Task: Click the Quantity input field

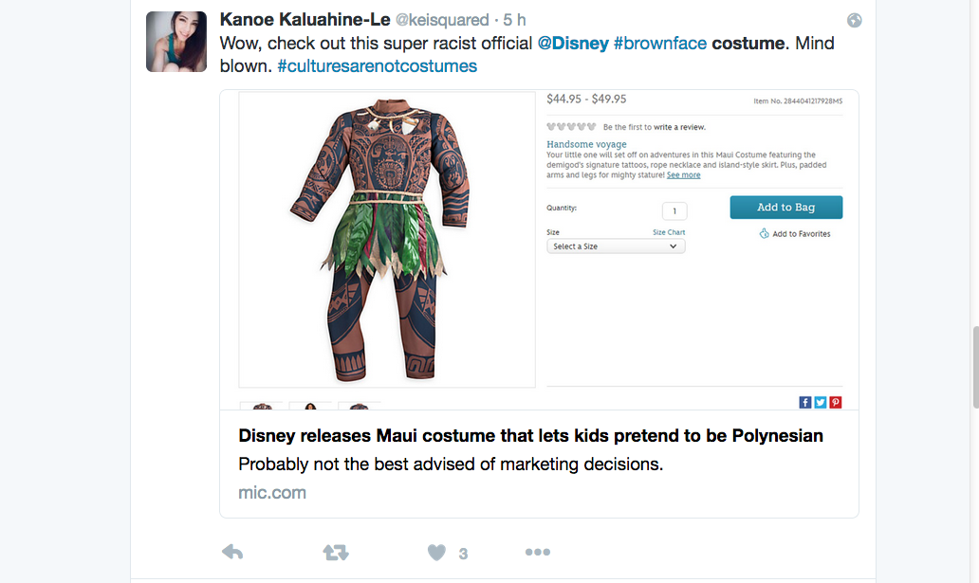Action: pos(674,210)
